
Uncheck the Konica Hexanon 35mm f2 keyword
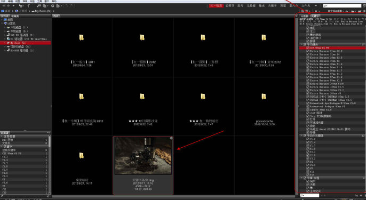pyautogui.click(x=308, y=61)
